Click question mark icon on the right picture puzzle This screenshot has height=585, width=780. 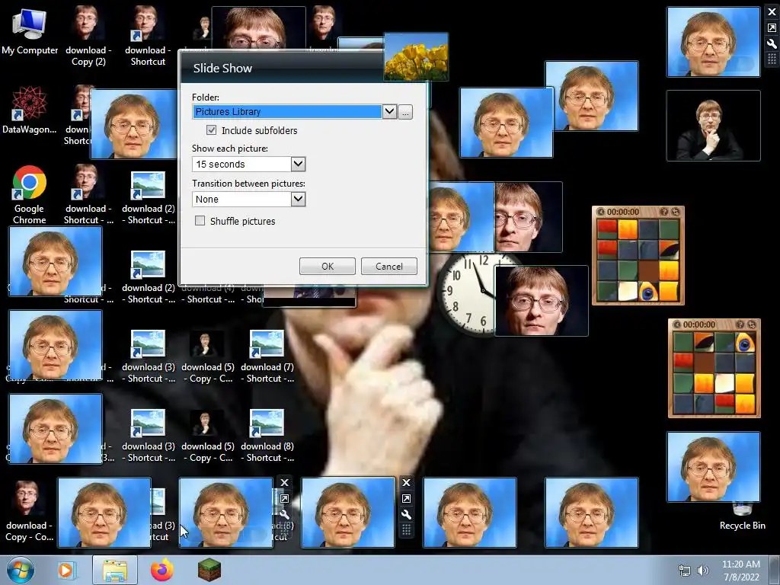tap(740, 324)
